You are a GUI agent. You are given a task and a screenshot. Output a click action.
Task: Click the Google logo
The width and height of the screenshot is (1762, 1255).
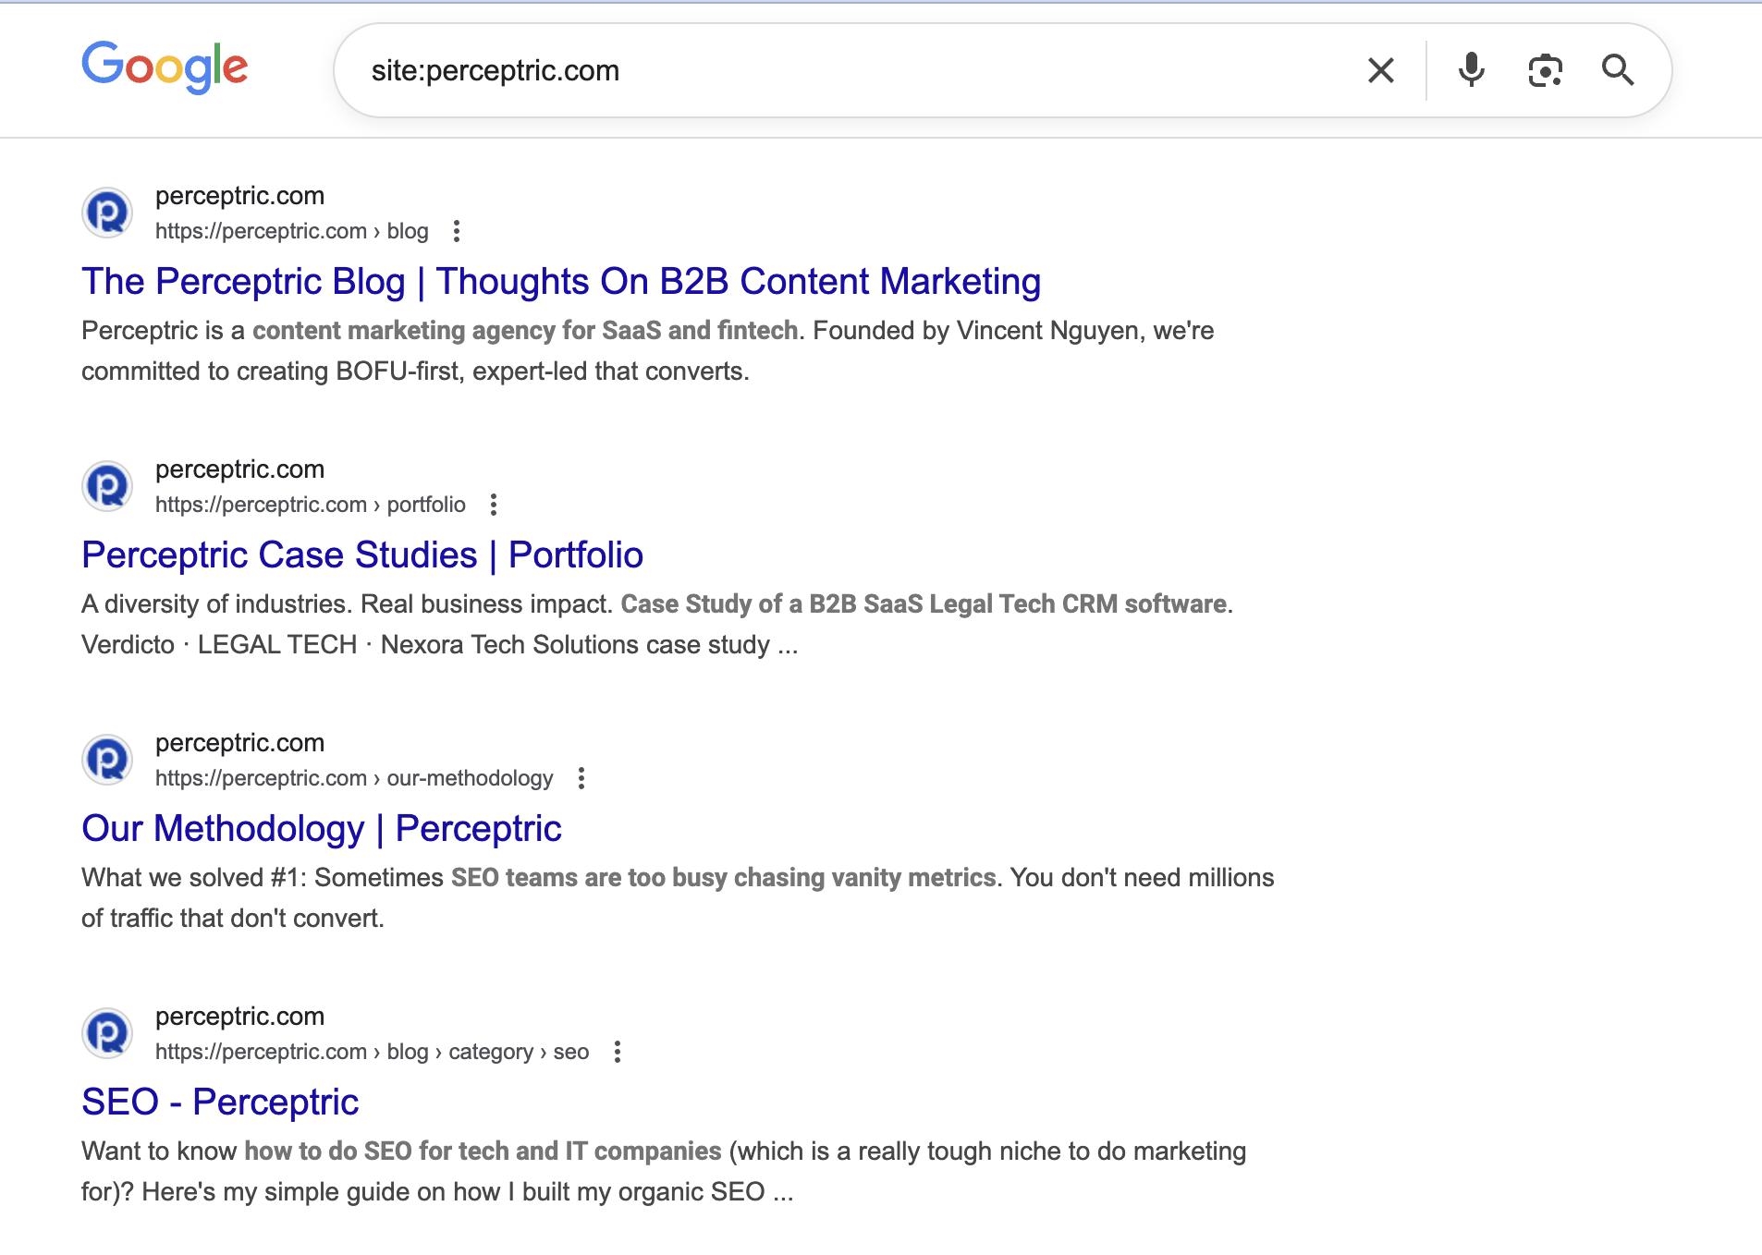[x=165, y=67]
